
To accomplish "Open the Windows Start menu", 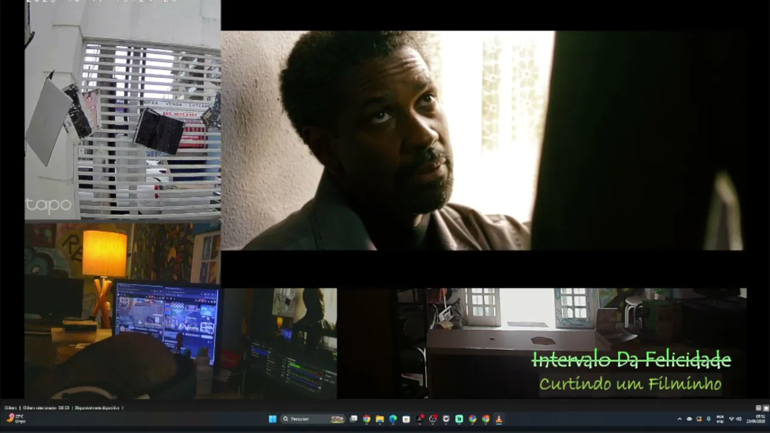I will [x=273, y=419].
